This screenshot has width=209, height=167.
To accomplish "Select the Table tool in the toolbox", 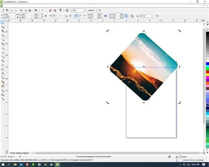I will pos(3,69).
